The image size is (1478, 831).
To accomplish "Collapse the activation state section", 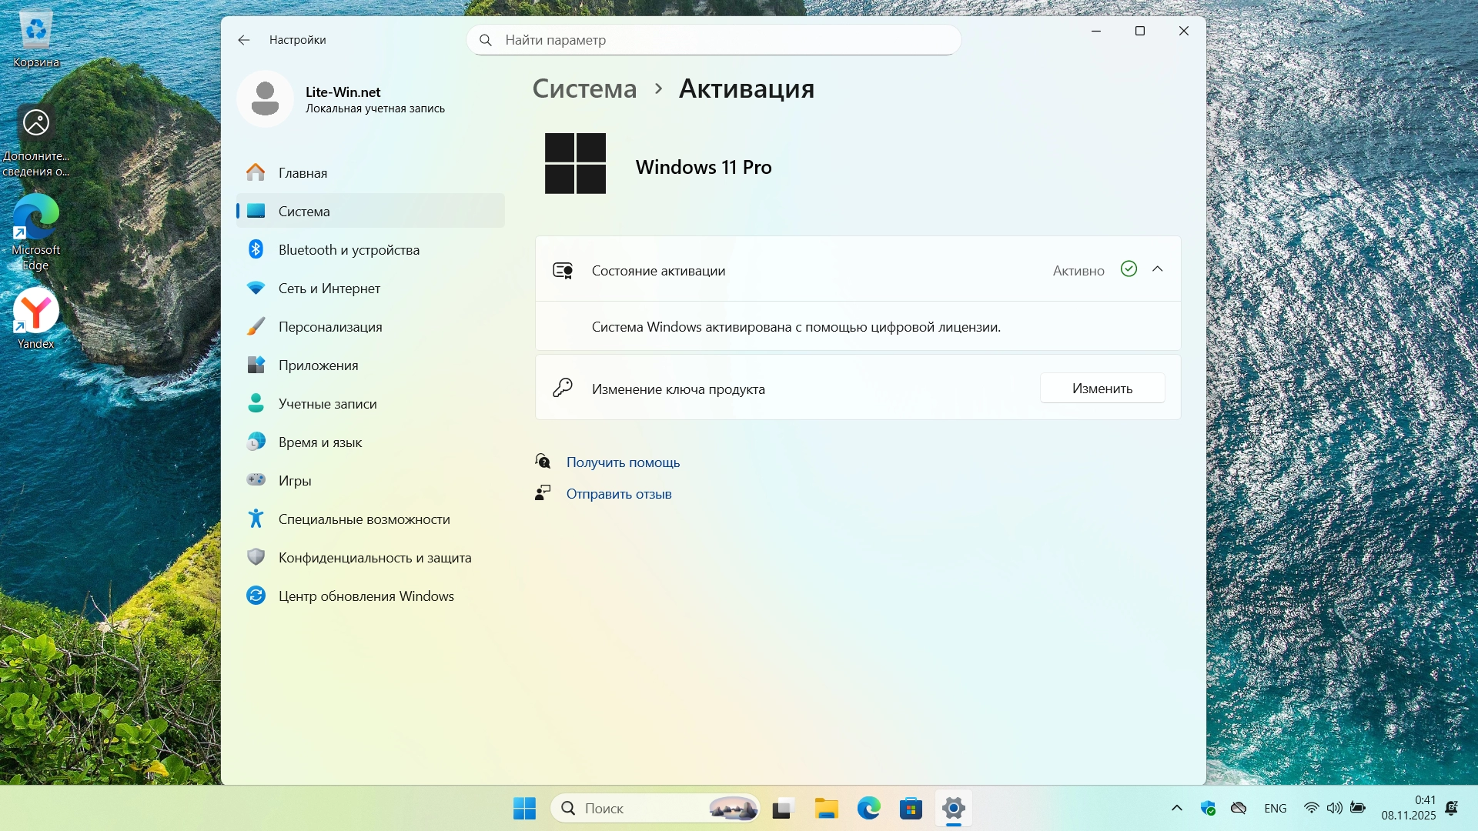I will [1157, 269].
